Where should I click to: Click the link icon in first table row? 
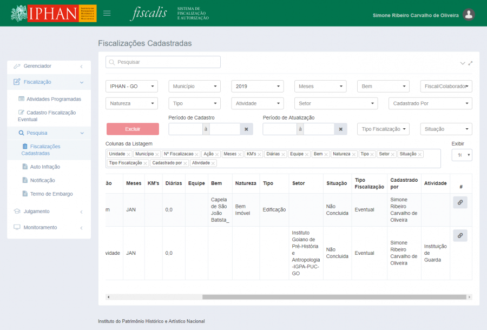460,203
